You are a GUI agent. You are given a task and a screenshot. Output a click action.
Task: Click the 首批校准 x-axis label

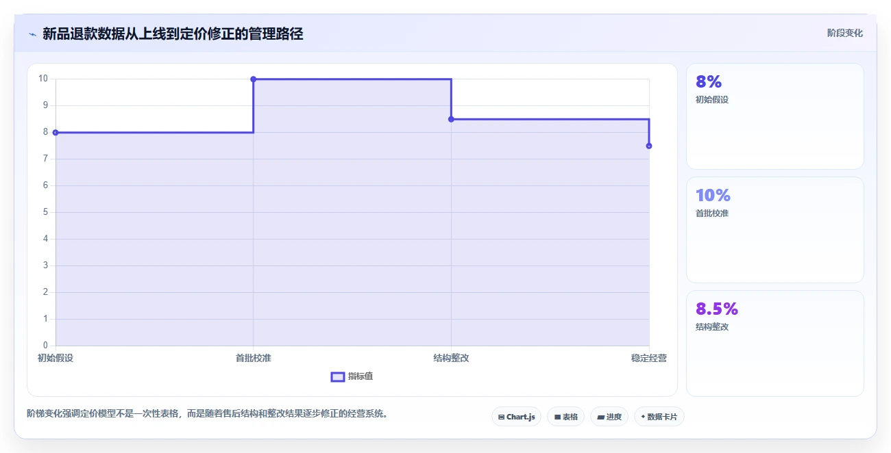click(254, 358)
